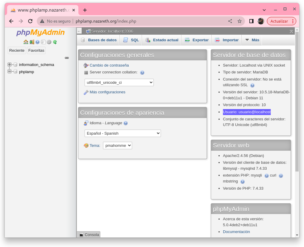Click the browser address bar

148,21
